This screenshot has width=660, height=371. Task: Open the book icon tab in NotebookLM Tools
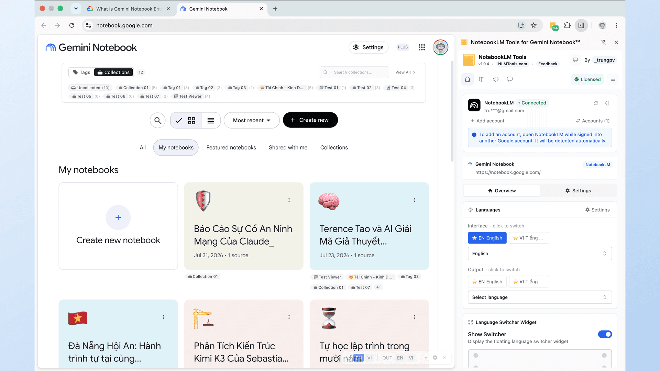coord(482,79)
